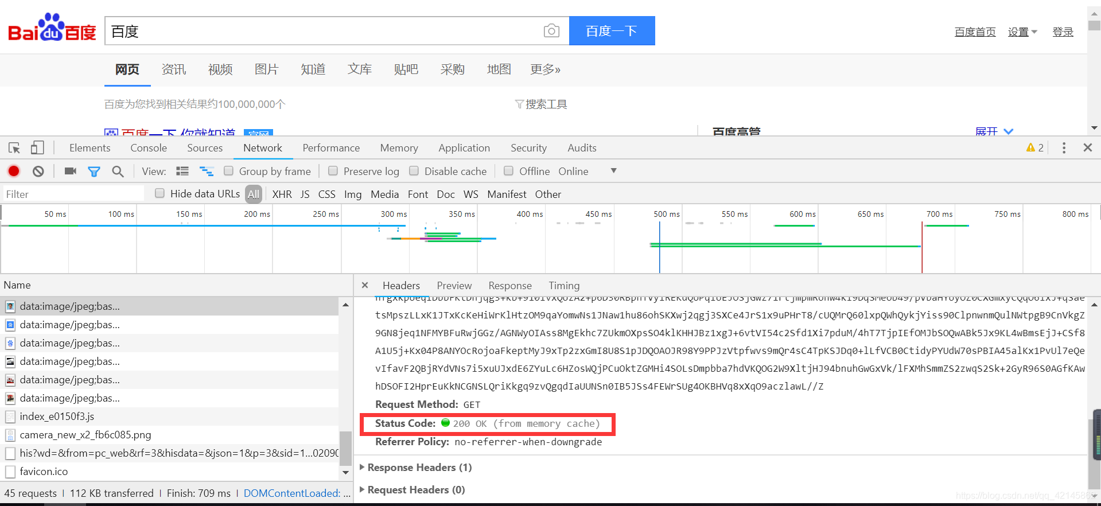Open the 搜索工具 filter
The width and height of the screenshot is (1101, 506).
541,104
